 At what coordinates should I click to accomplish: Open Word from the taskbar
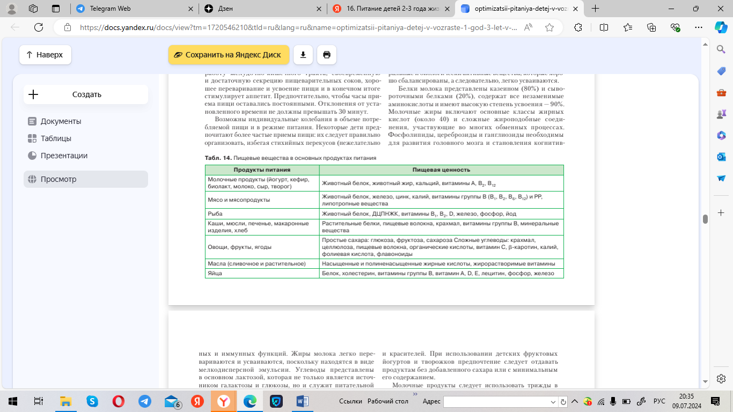[x=302, y=401]
